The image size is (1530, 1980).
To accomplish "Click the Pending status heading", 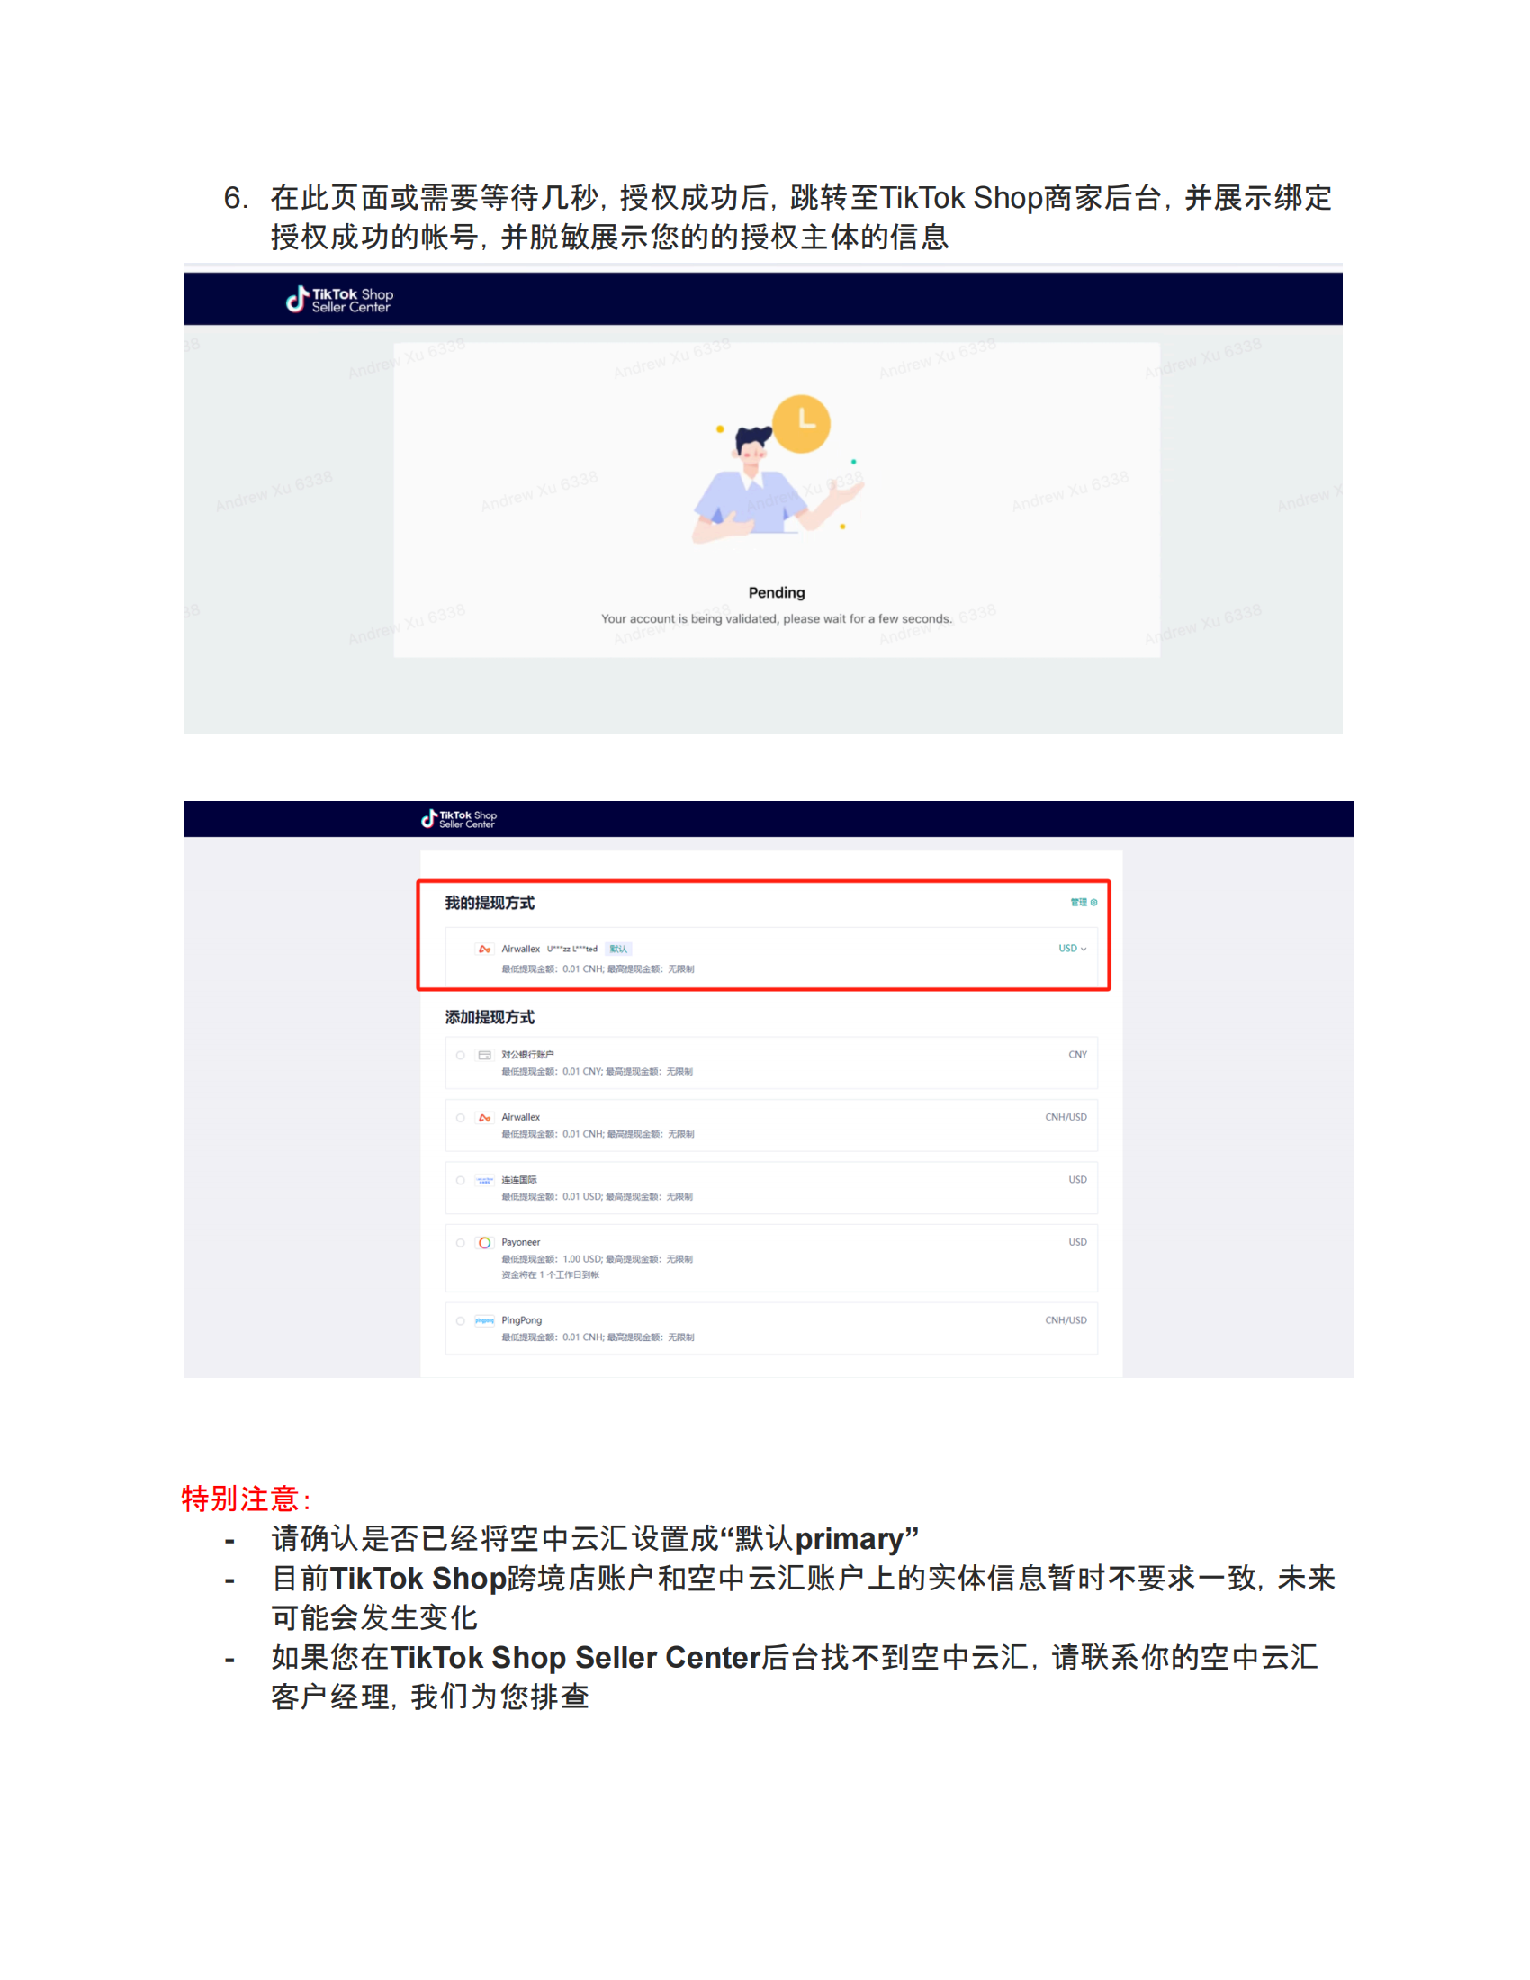I will (x=777, y=592).
